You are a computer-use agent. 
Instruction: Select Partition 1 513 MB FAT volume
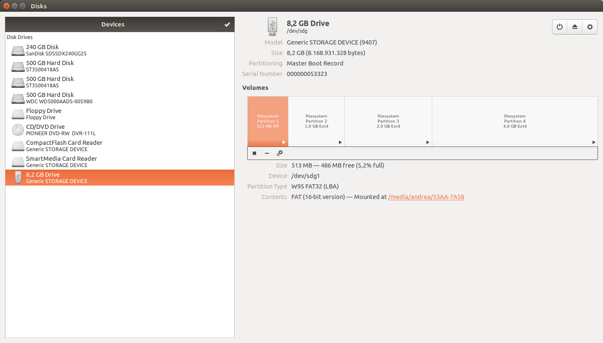click(x=268, y=121)
